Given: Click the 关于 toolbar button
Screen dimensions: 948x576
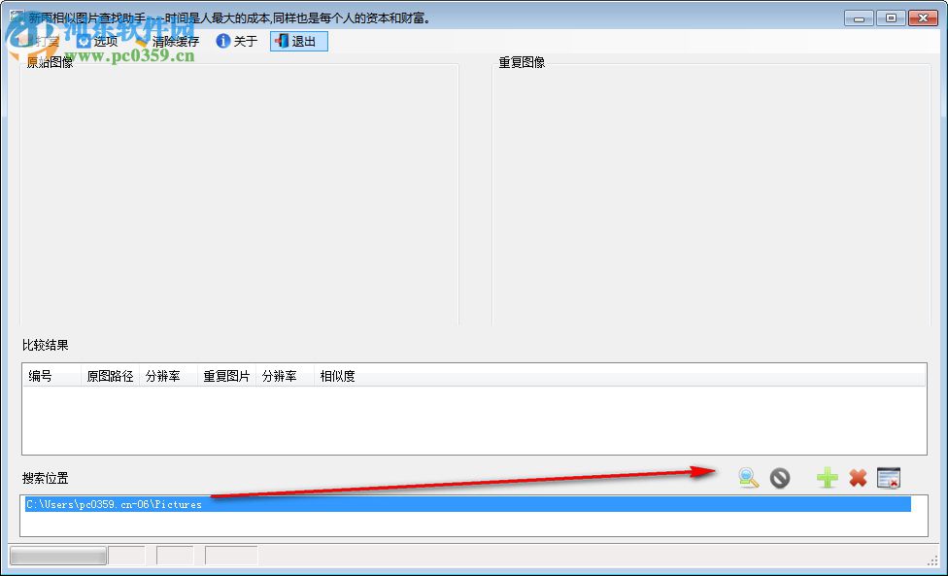Looking at the screenshot, I should click(x=236, y=41).
